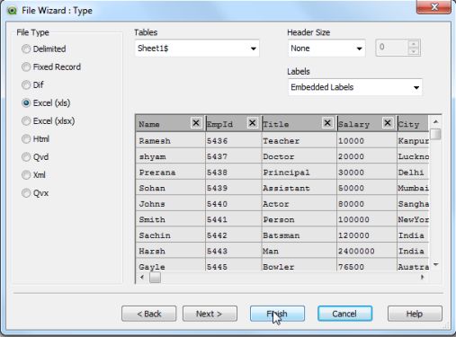Click the Salary cell 120000

[x=367, y=235]
